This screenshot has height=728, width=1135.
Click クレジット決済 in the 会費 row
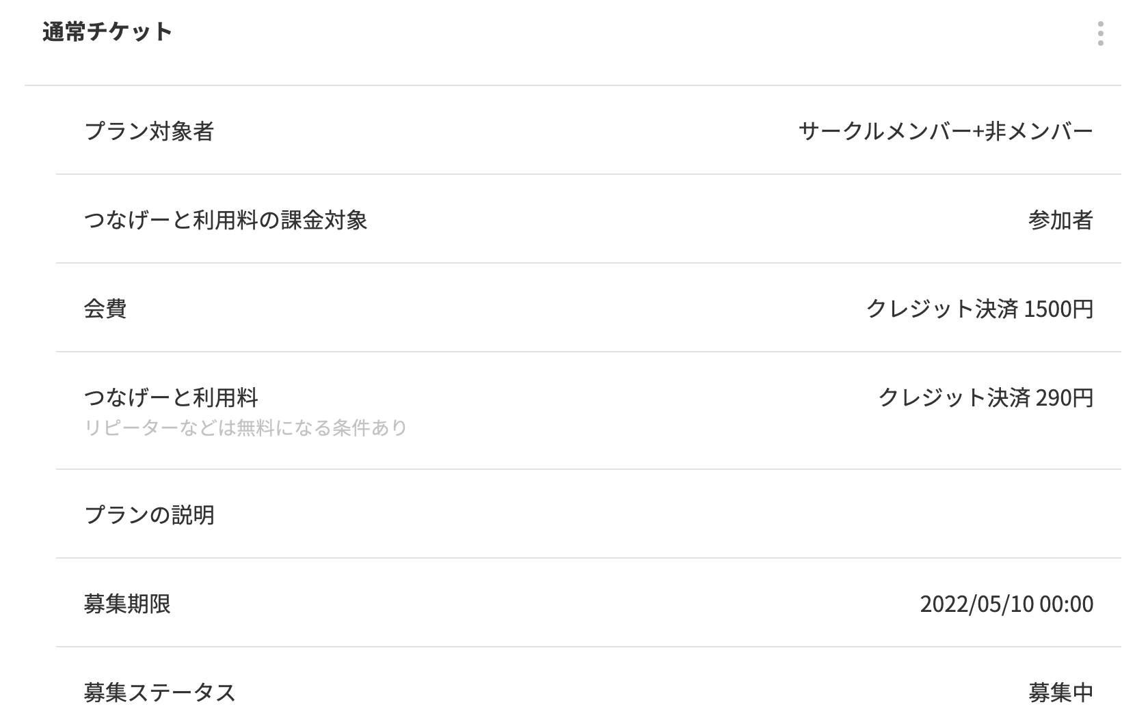pyautogui.click(x=942, y=309)
